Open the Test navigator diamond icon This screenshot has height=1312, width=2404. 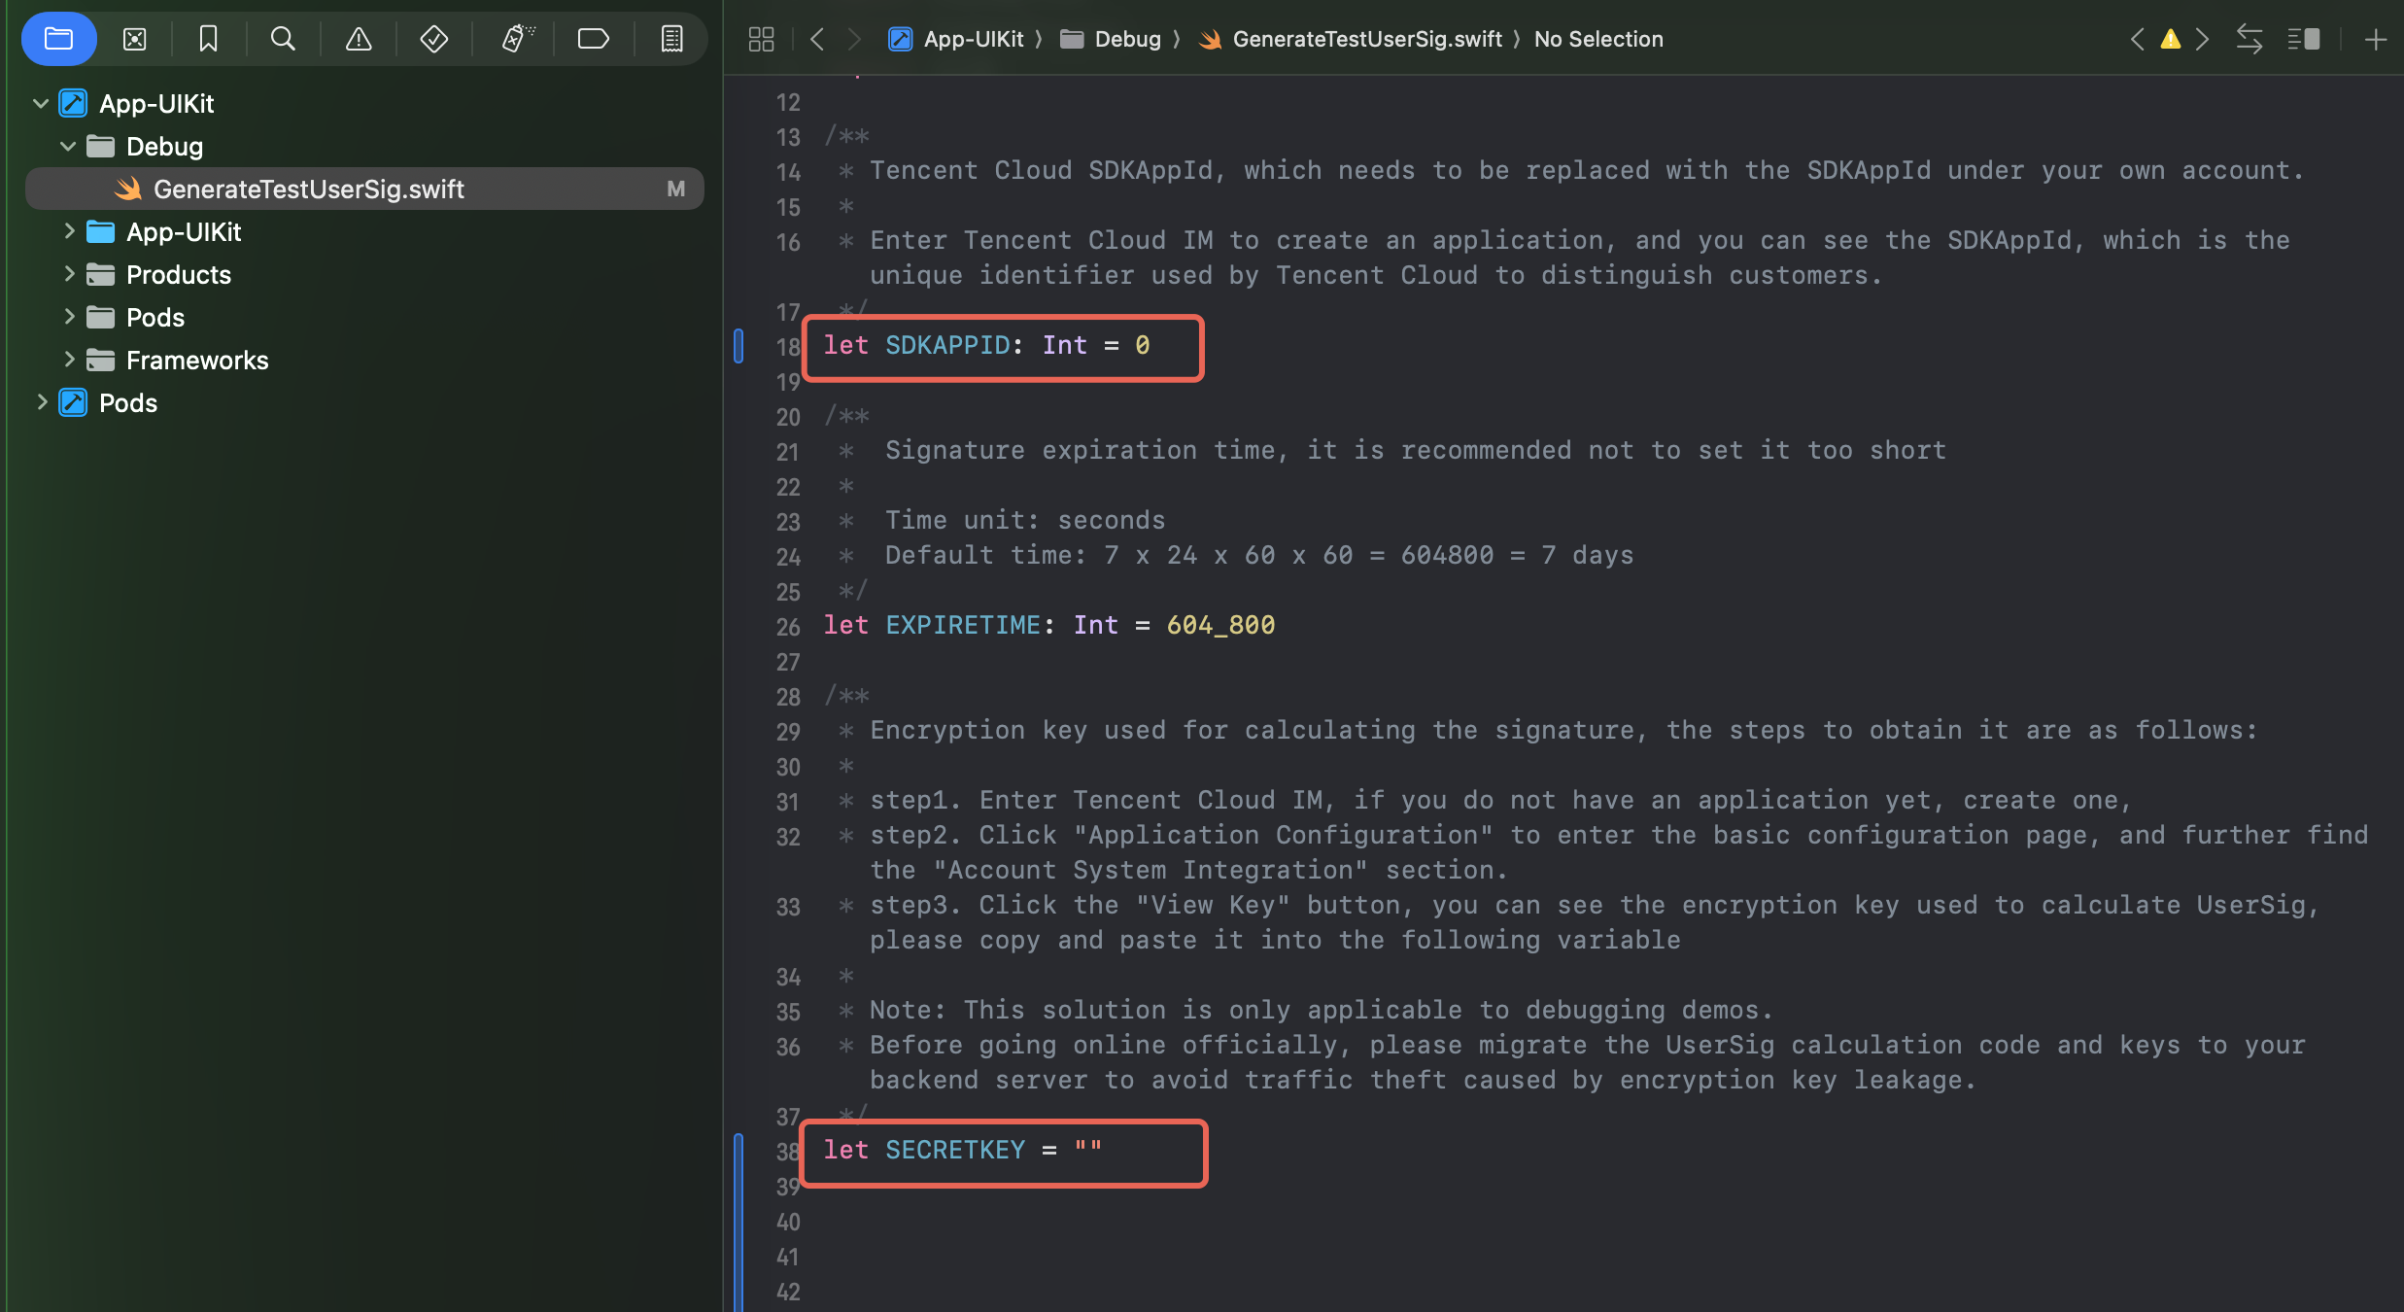(433, 39)
